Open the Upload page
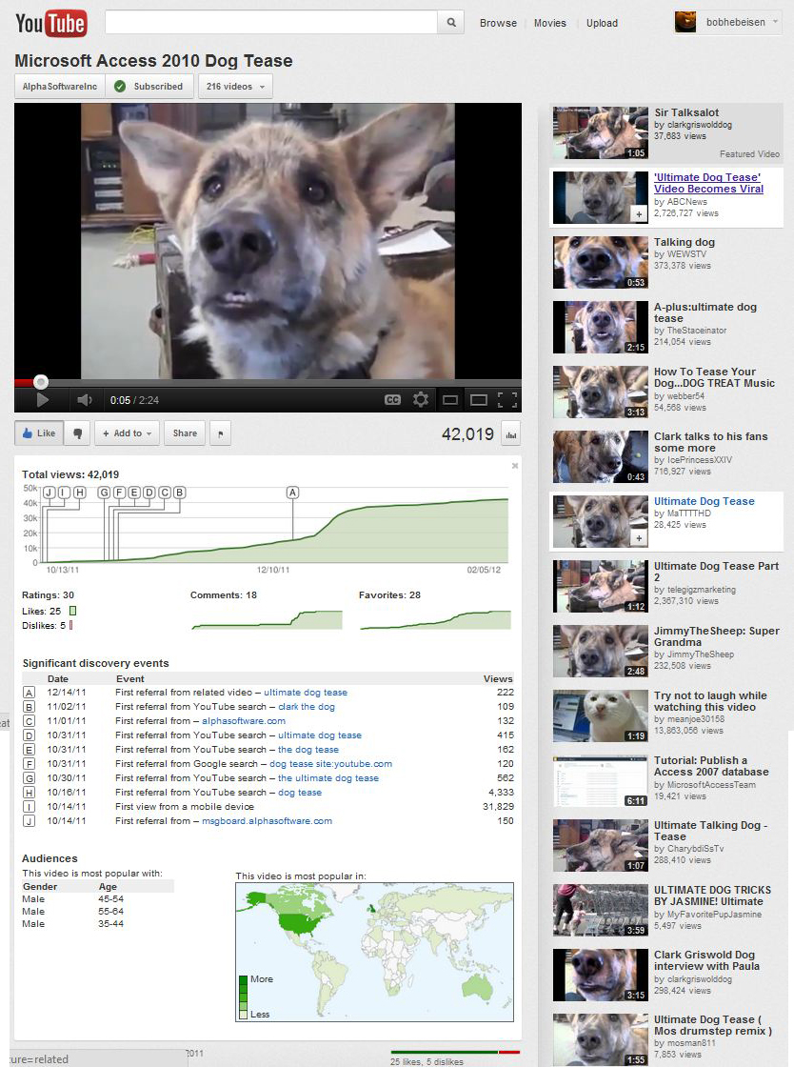This screenshot has height=1067, width=794. pos(602,23)
